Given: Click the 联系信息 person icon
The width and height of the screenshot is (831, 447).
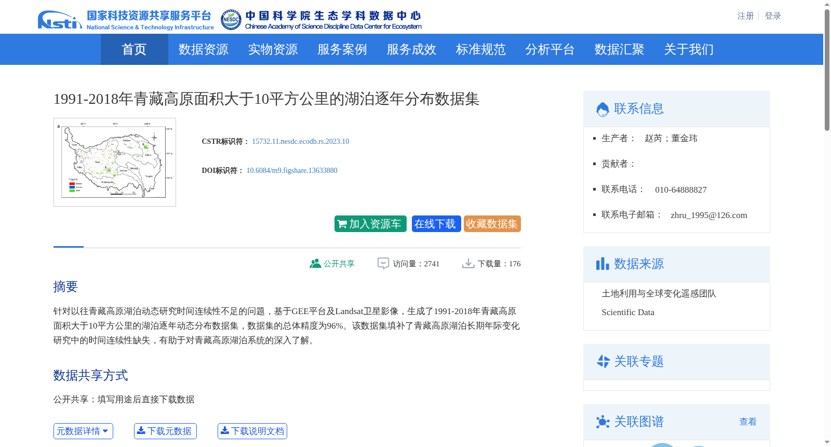Looking at the screenshot, I should [602, 109].
